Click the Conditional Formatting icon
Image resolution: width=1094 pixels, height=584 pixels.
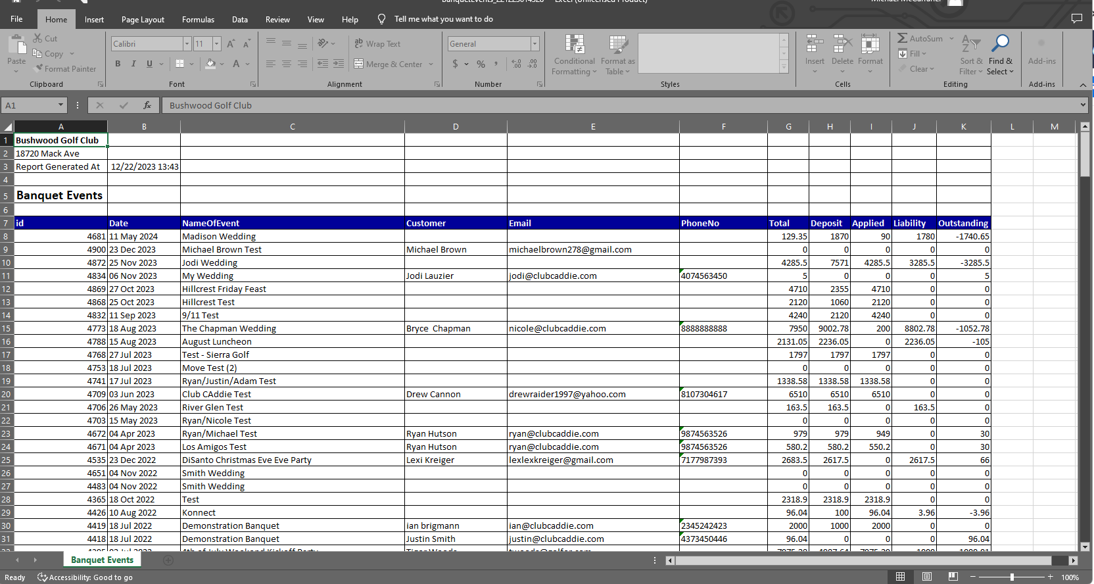(x=574, y=45)
